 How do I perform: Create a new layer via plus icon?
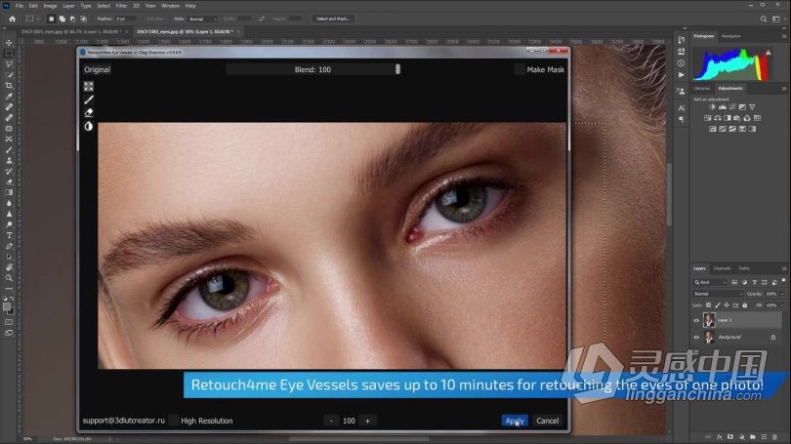point(764,437)
